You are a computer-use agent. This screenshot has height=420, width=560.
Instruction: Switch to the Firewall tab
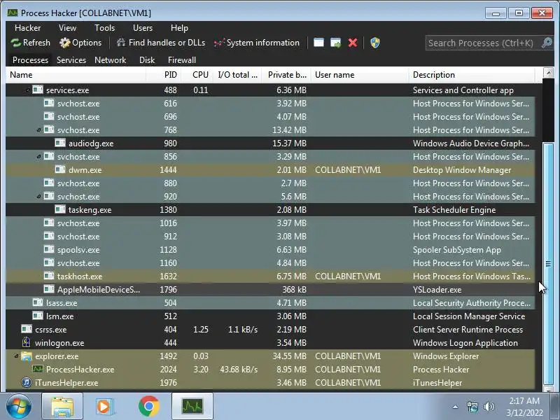[182, 60]
